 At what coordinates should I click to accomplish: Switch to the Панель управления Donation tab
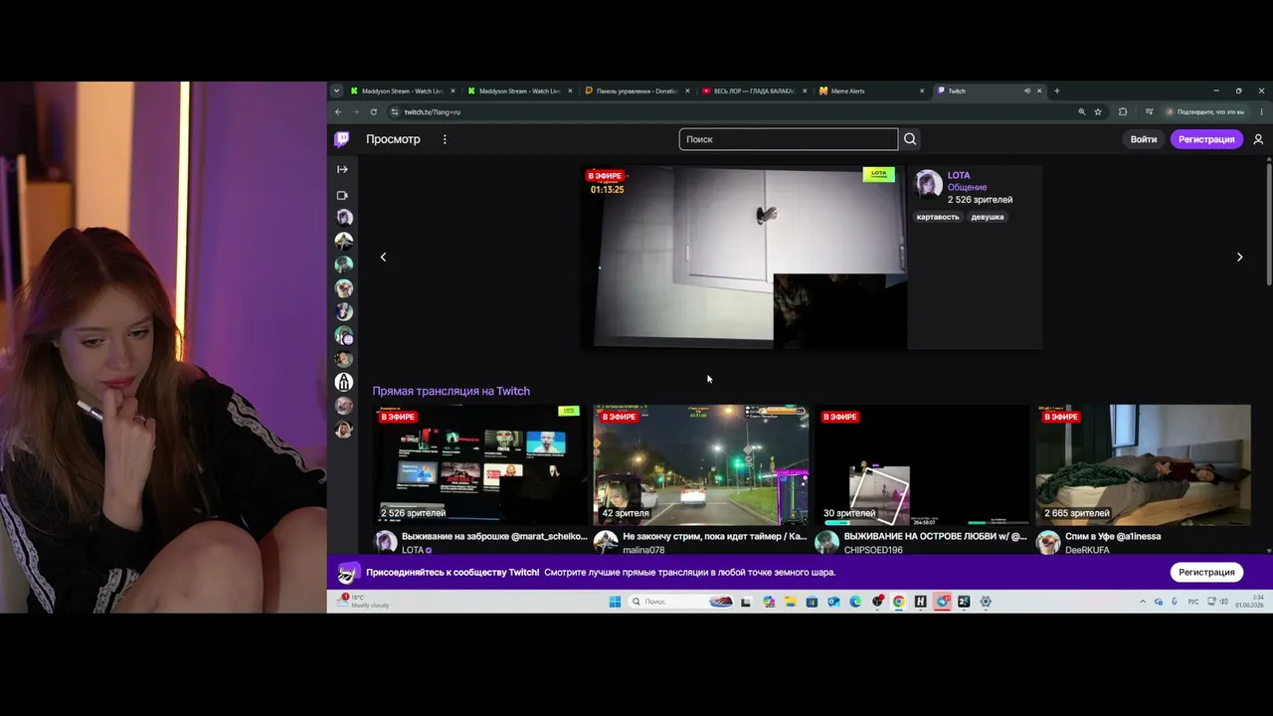point(636,90)
